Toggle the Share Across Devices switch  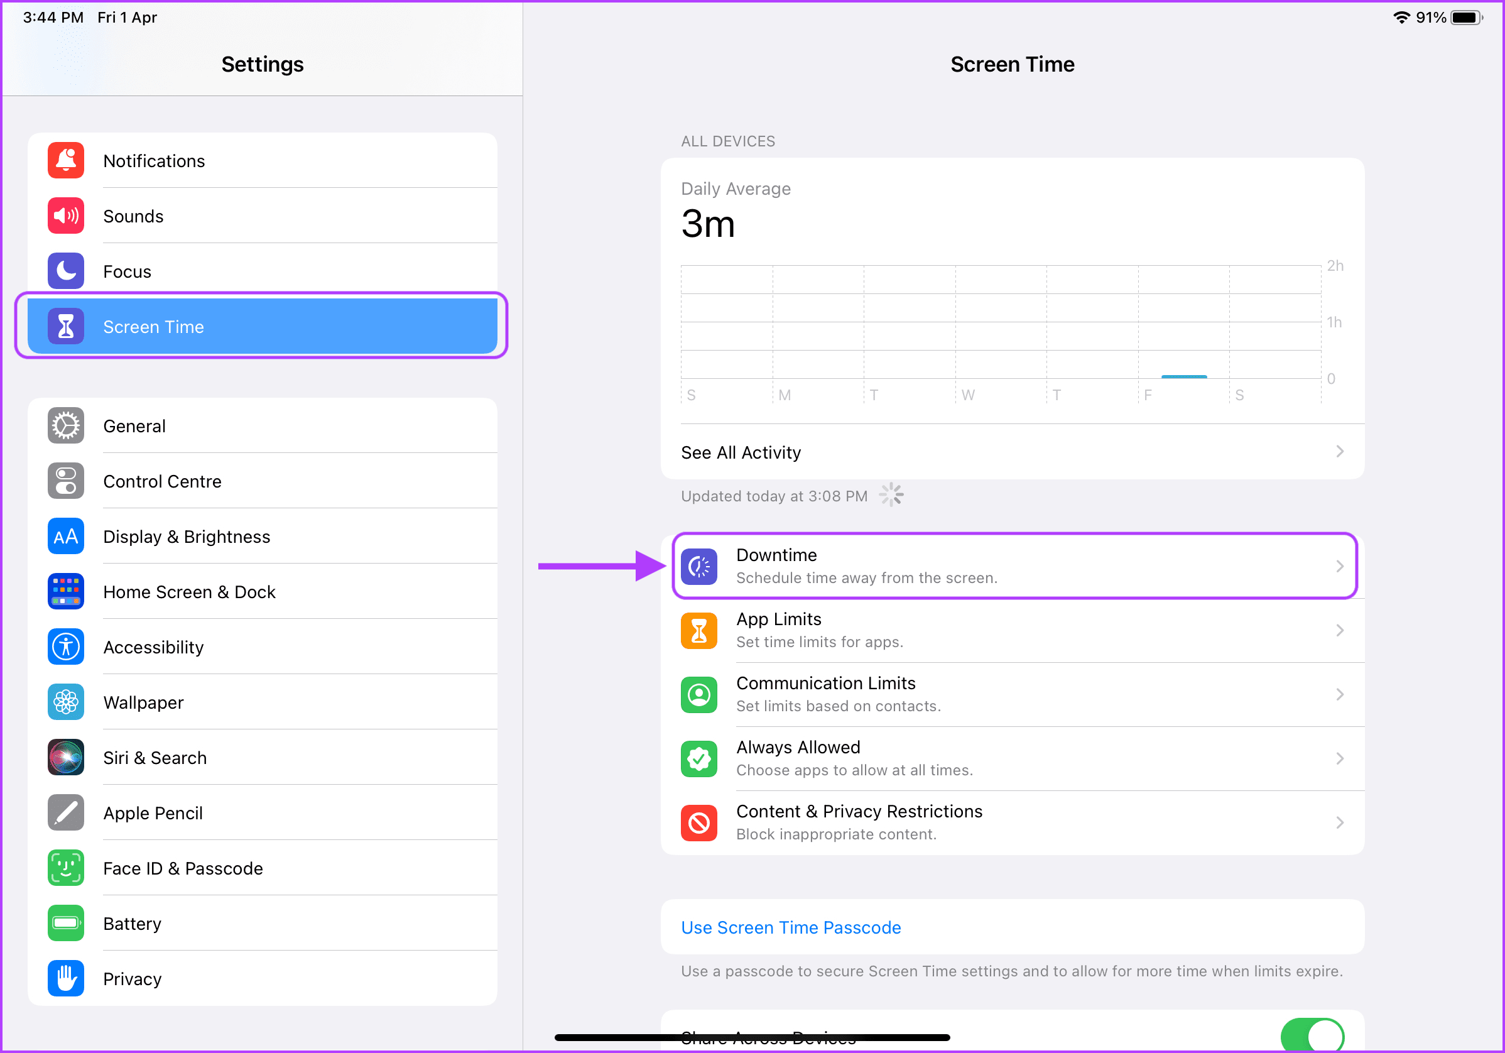(x=1312, y=1035)
